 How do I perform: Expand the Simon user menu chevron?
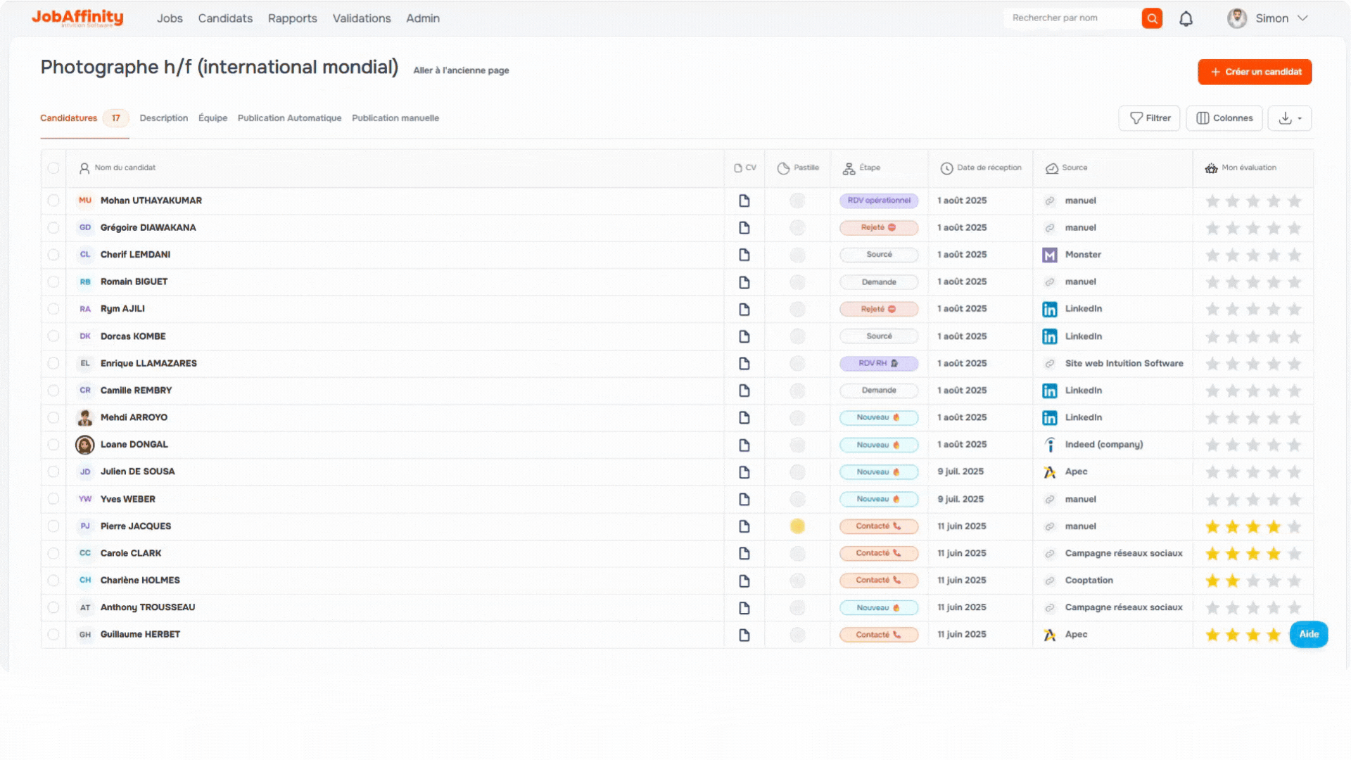(1302, 18)
